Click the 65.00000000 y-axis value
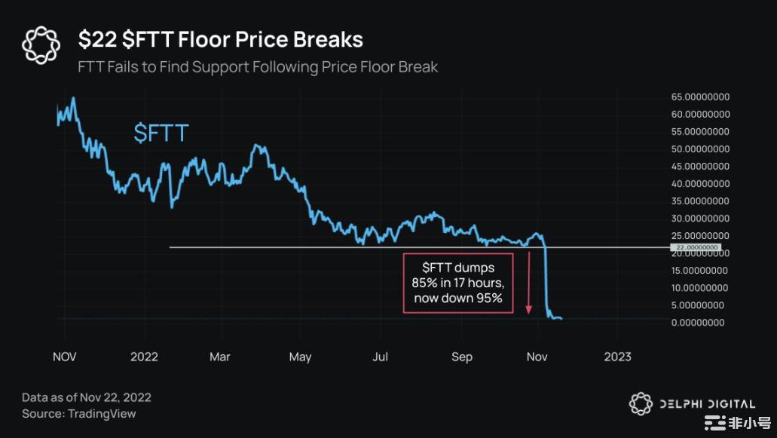Image resolution: width=777 pixels, height=438 pixels. pyautogui.click(x=699, y=97)
